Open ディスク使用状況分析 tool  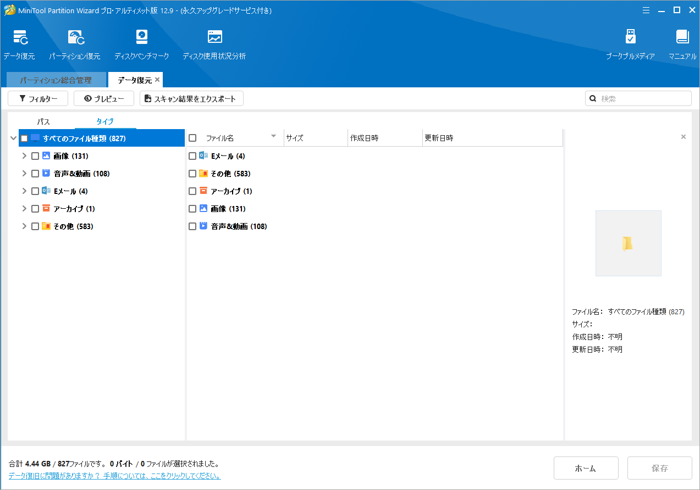(x=214, y=44)
